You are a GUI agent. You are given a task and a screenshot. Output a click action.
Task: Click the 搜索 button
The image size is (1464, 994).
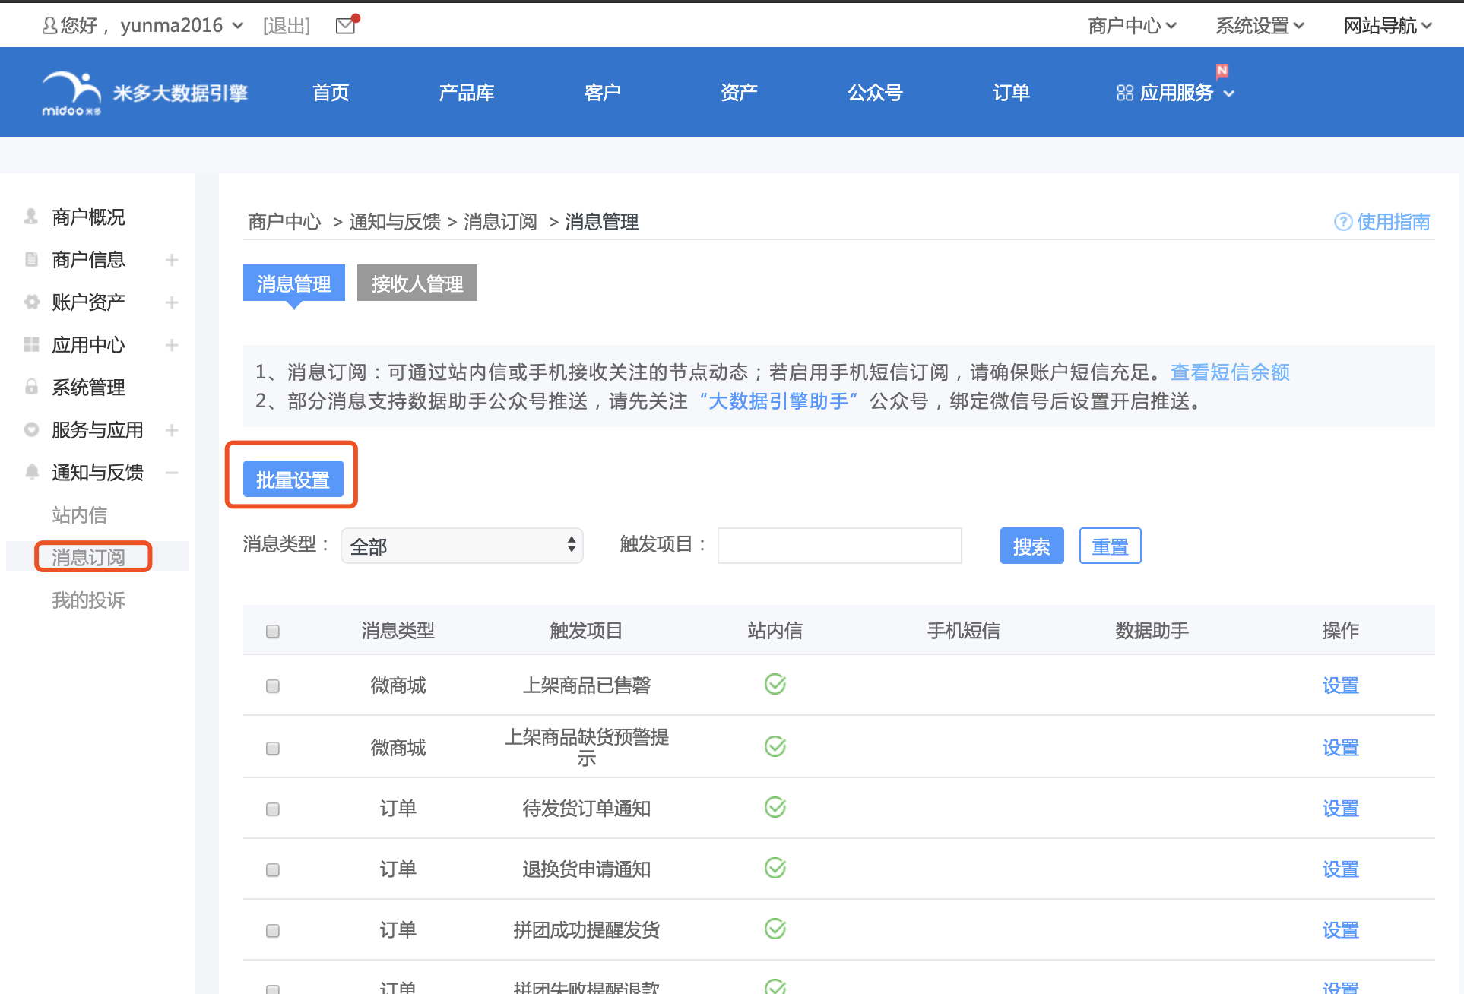[1031, 546]
